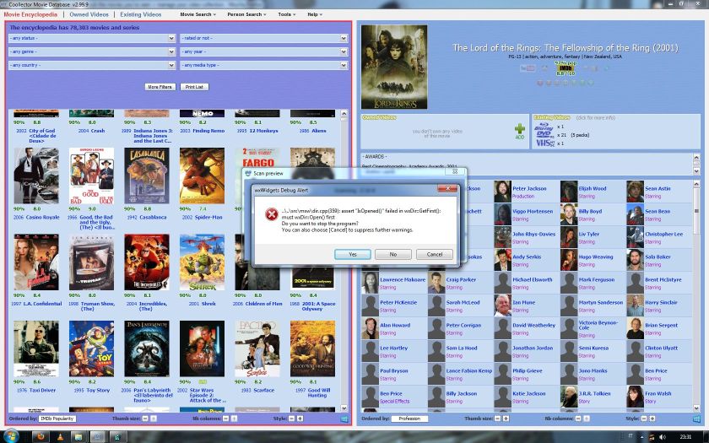Screen dimensions: 709x443
Task: Open the YouTube trailer icon
Action: point(528,68)
